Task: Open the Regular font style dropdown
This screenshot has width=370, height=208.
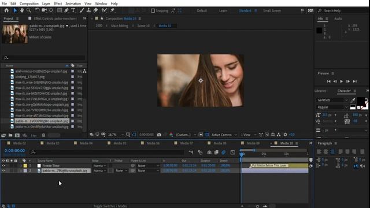Action: coord(332,107)
